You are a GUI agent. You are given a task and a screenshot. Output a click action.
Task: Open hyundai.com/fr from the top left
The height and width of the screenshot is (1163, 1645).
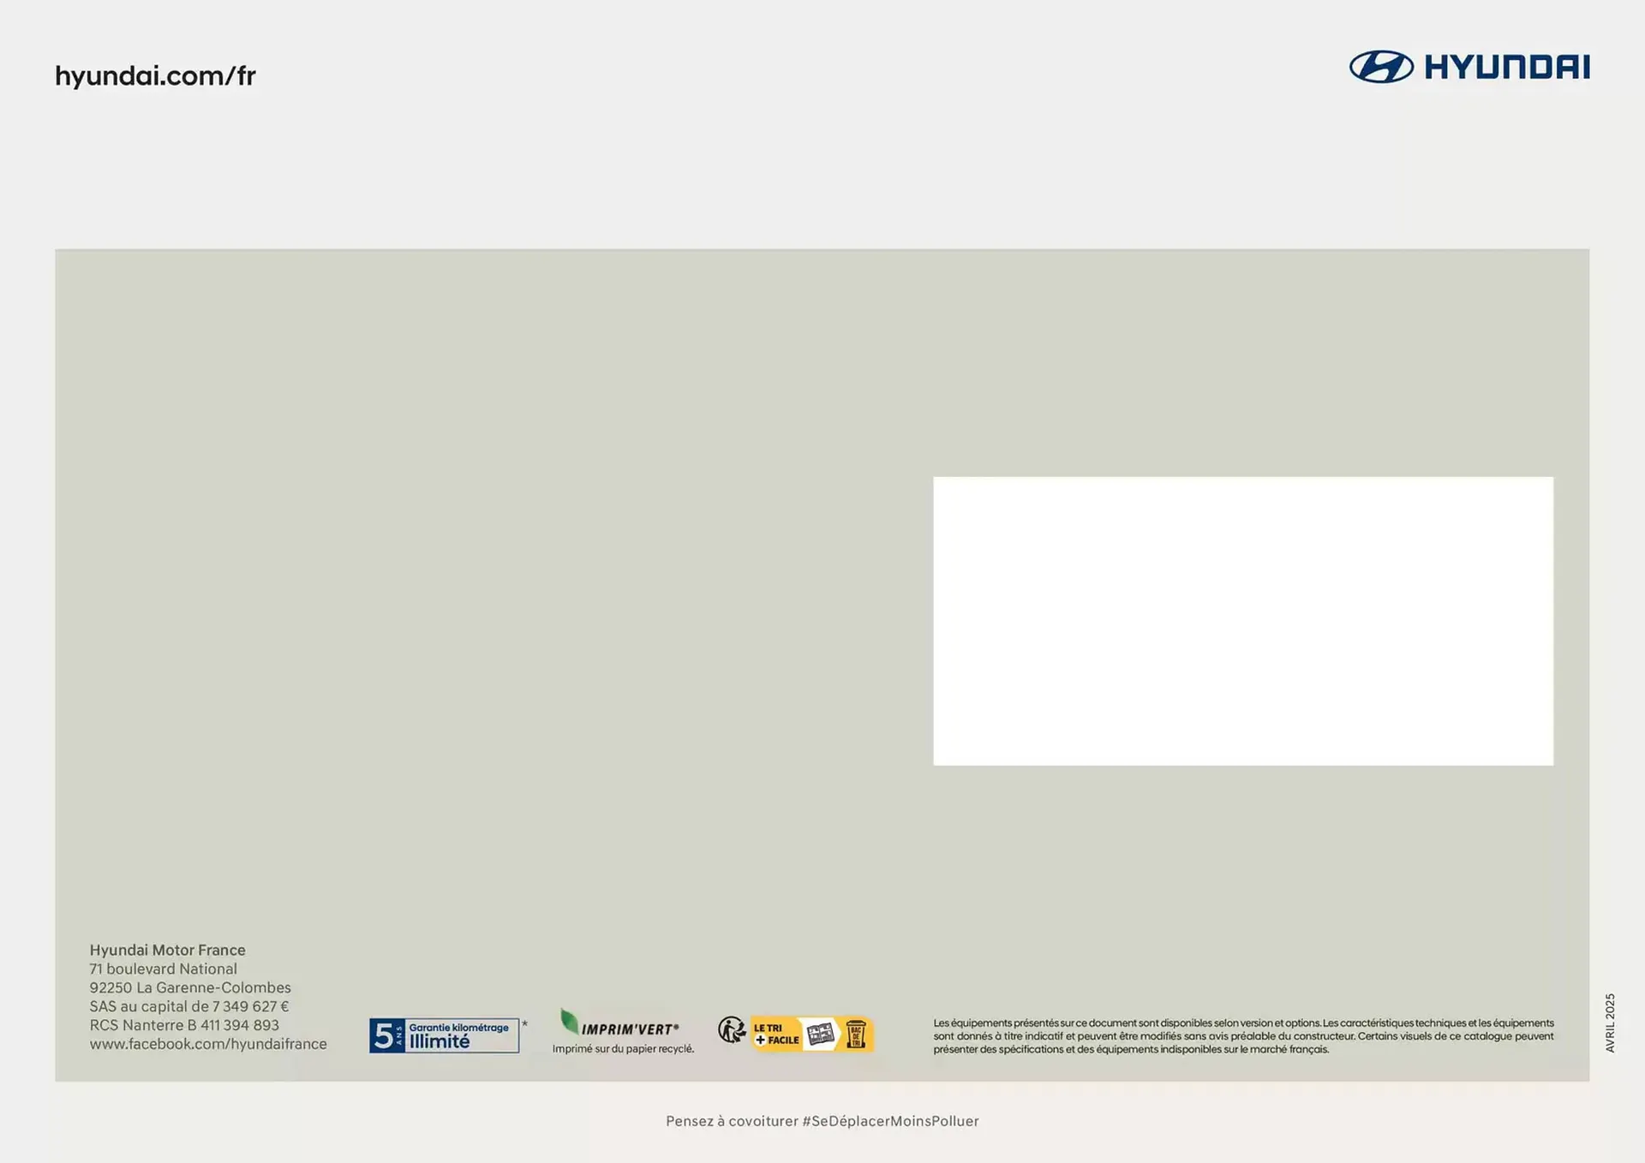tap(154, 75)
